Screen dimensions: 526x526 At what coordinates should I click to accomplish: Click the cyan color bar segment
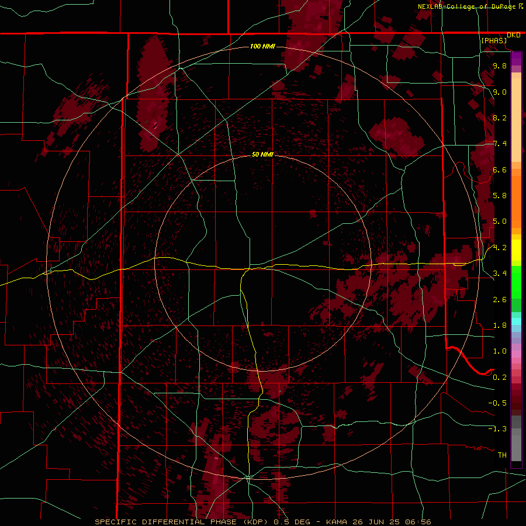(516, 321)
